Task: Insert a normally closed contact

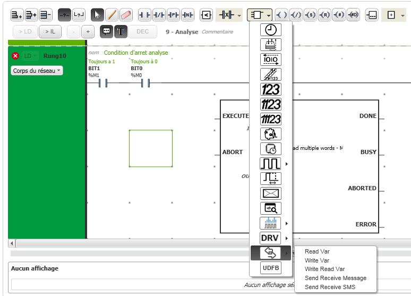Action: point(159,14)
